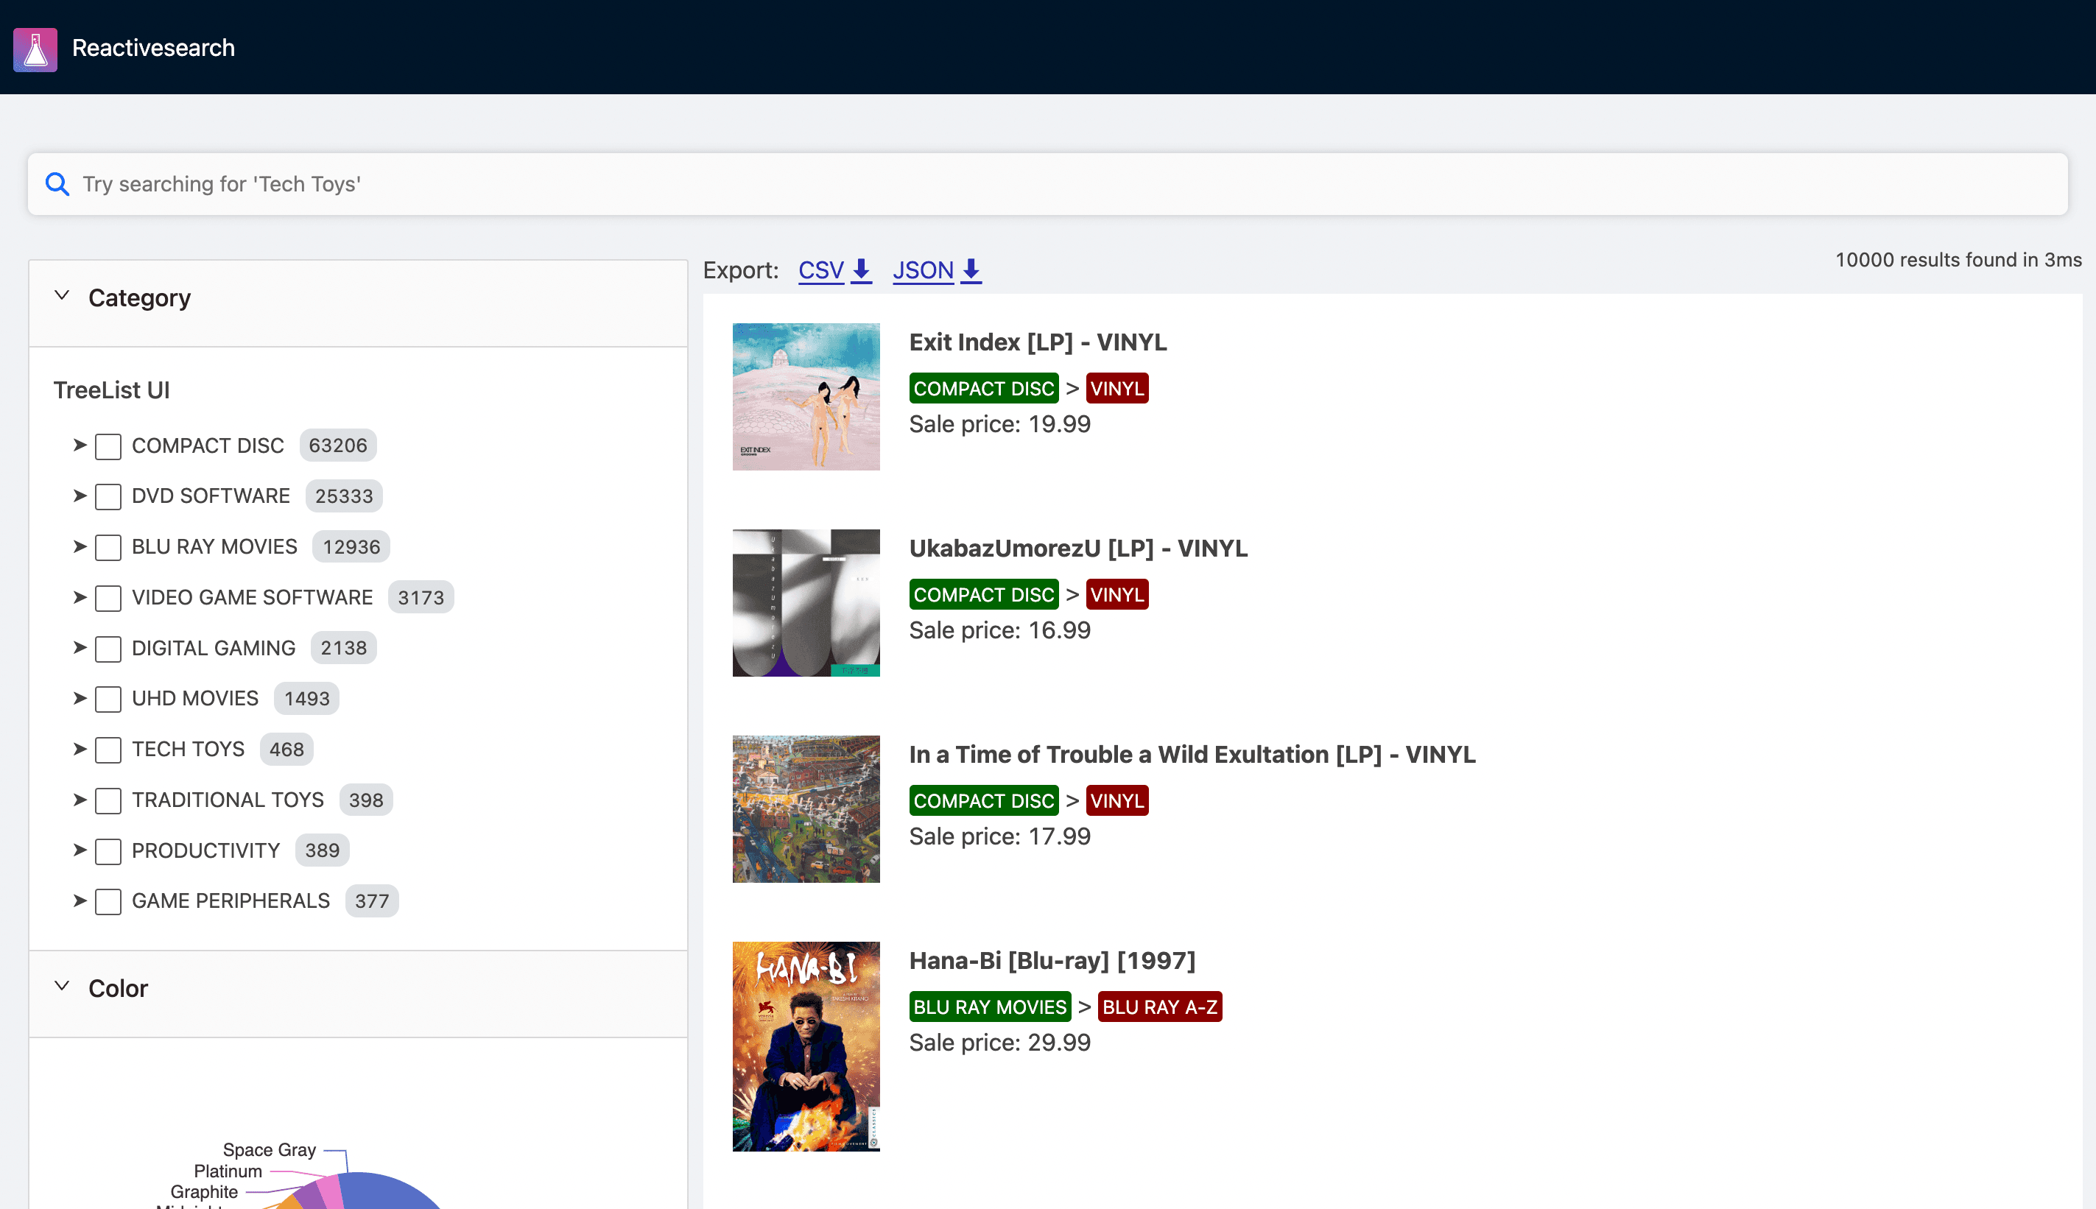The width and height of the screenshot is (2096, 1209).
Task: Enable the DVD SOFTWARE filter checkbox
Action: click(x=109, y=496)
